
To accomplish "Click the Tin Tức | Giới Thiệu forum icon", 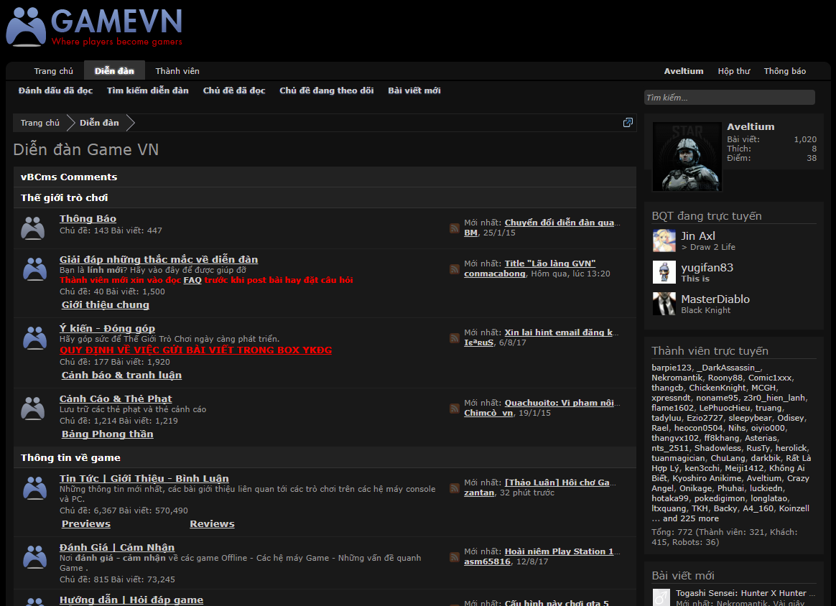I will click(x=34, y=488).
